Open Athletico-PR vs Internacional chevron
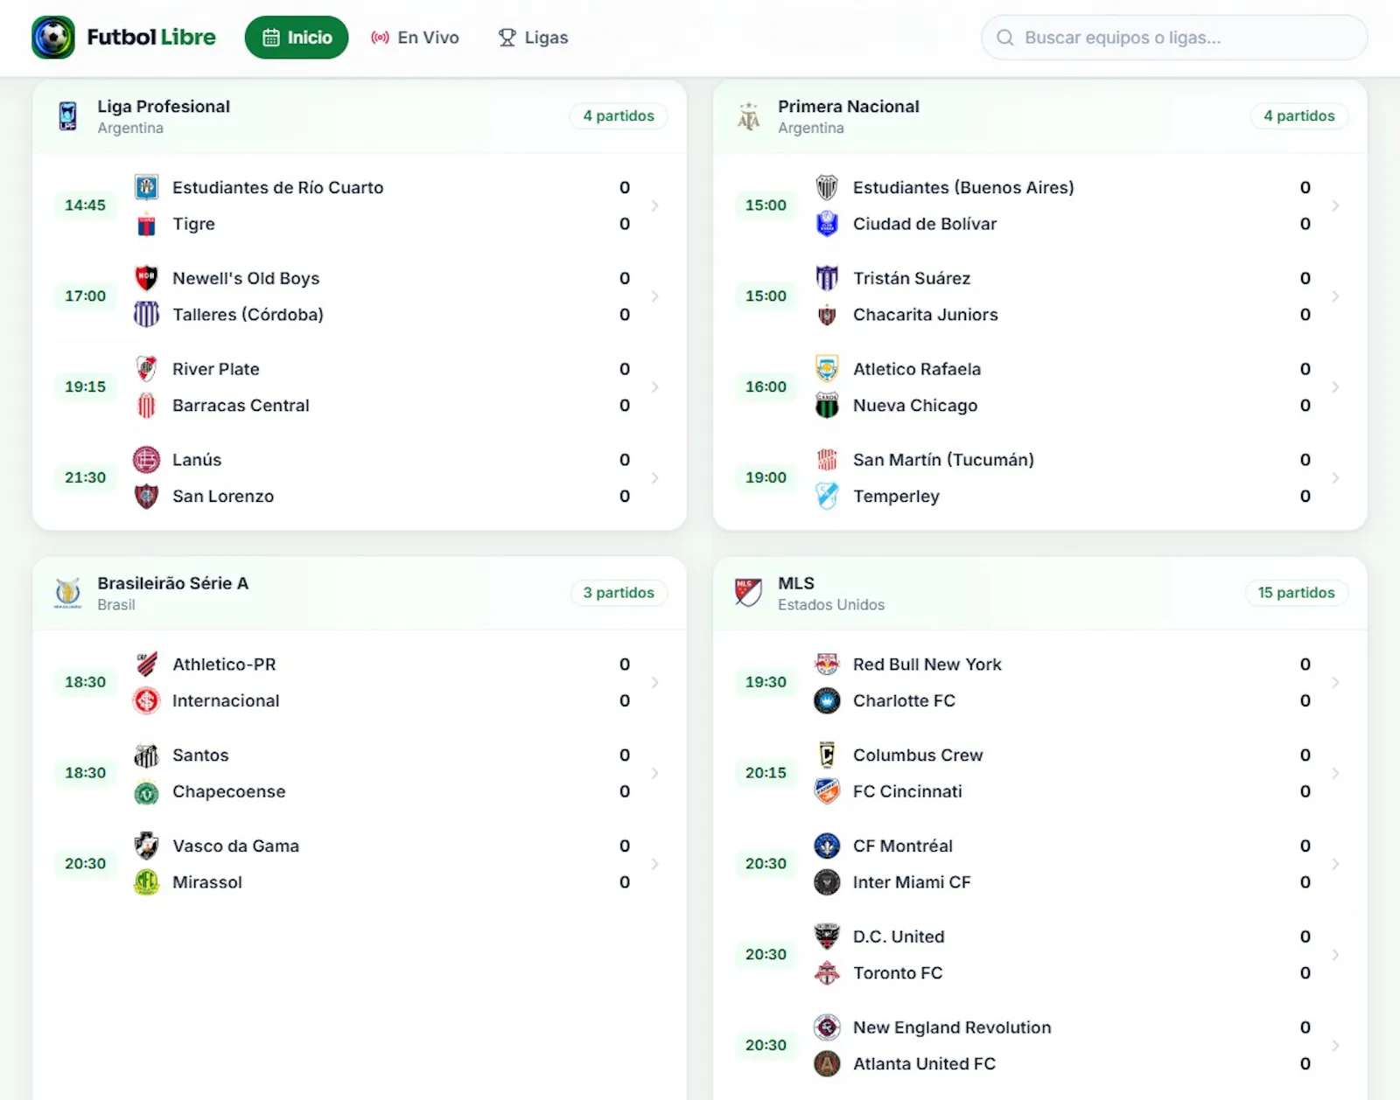 654,683
